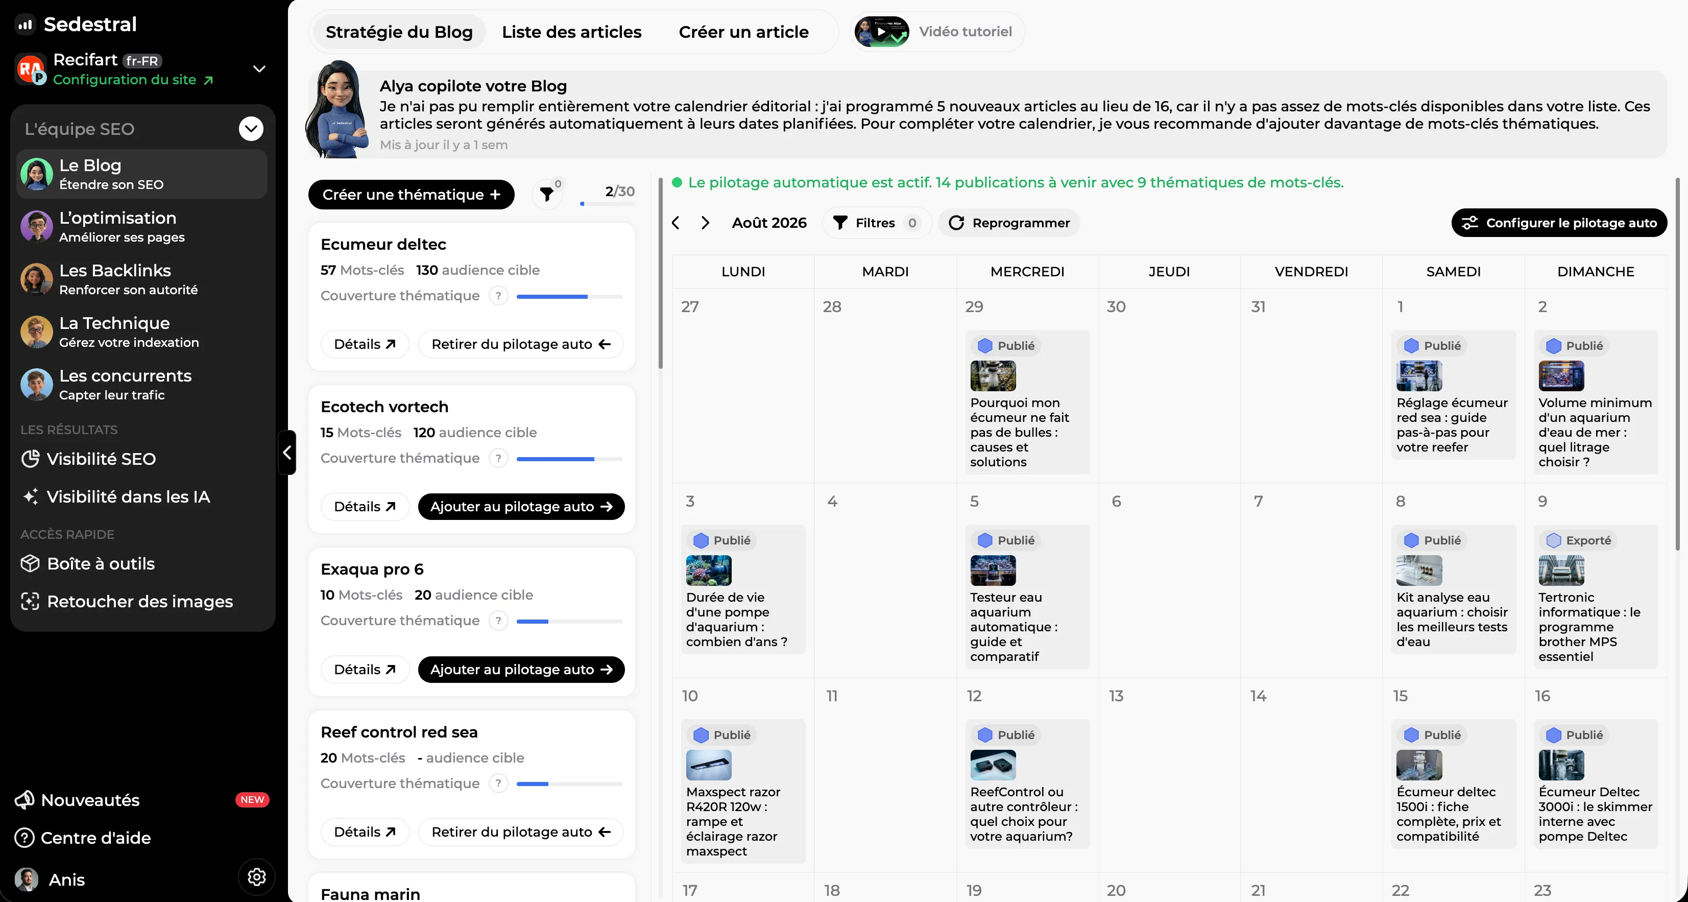The image size is (1688, 902).
Task: Switch to Créer un article tab
Action: click(743, 32)
